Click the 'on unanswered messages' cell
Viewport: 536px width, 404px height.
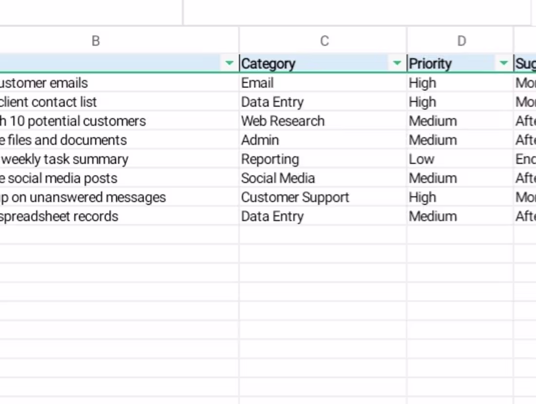tap(119, 197)
